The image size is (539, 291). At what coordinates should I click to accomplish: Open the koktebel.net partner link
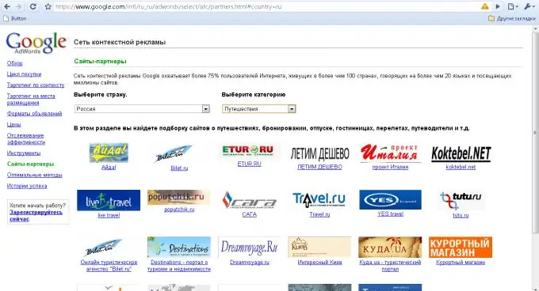pos(461,167)
